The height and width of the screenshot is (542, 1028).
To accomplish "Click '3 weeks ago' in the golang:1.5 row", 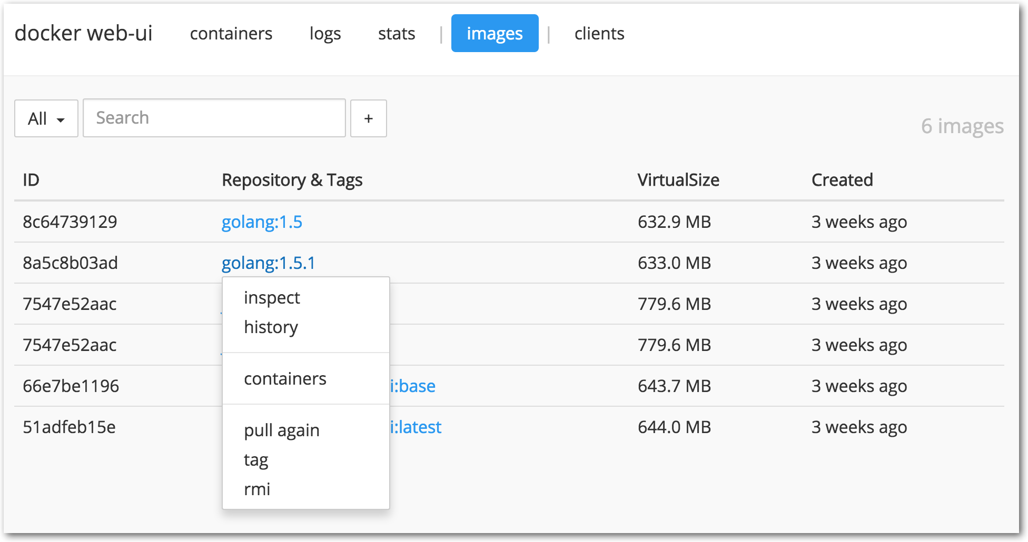I will point(859,222).
